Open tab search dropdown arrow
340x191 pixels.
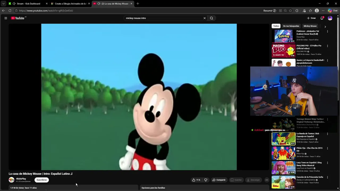tap(3, 4)
